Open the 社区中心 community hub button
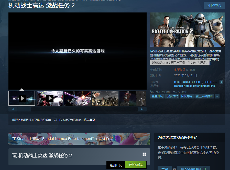The height and width of the screenshot is (170, 230). click(x=214, y=5)
